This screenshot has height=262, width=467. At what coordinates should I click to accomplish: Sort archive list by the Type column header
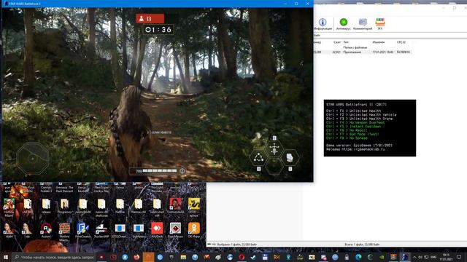point(346,42)
